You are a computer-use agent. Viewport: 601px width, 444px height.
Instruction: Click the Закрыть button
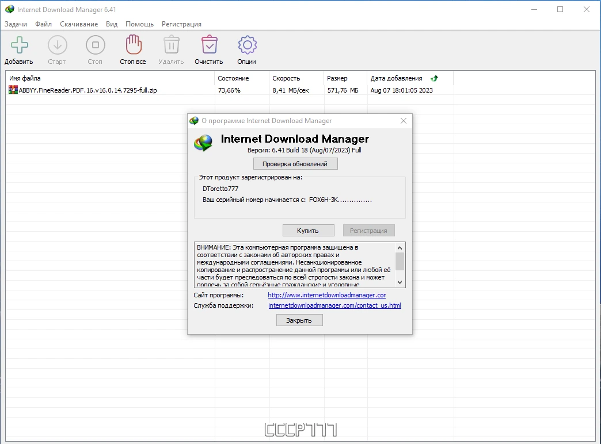coord(299,320)
